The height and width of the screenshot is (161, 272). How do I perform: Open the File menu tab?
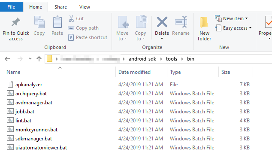coord(11,7)
